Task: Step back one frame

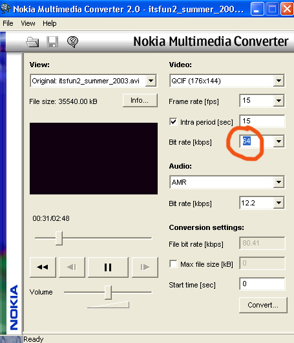Action: pyautogui.click(x=72, y=267)
